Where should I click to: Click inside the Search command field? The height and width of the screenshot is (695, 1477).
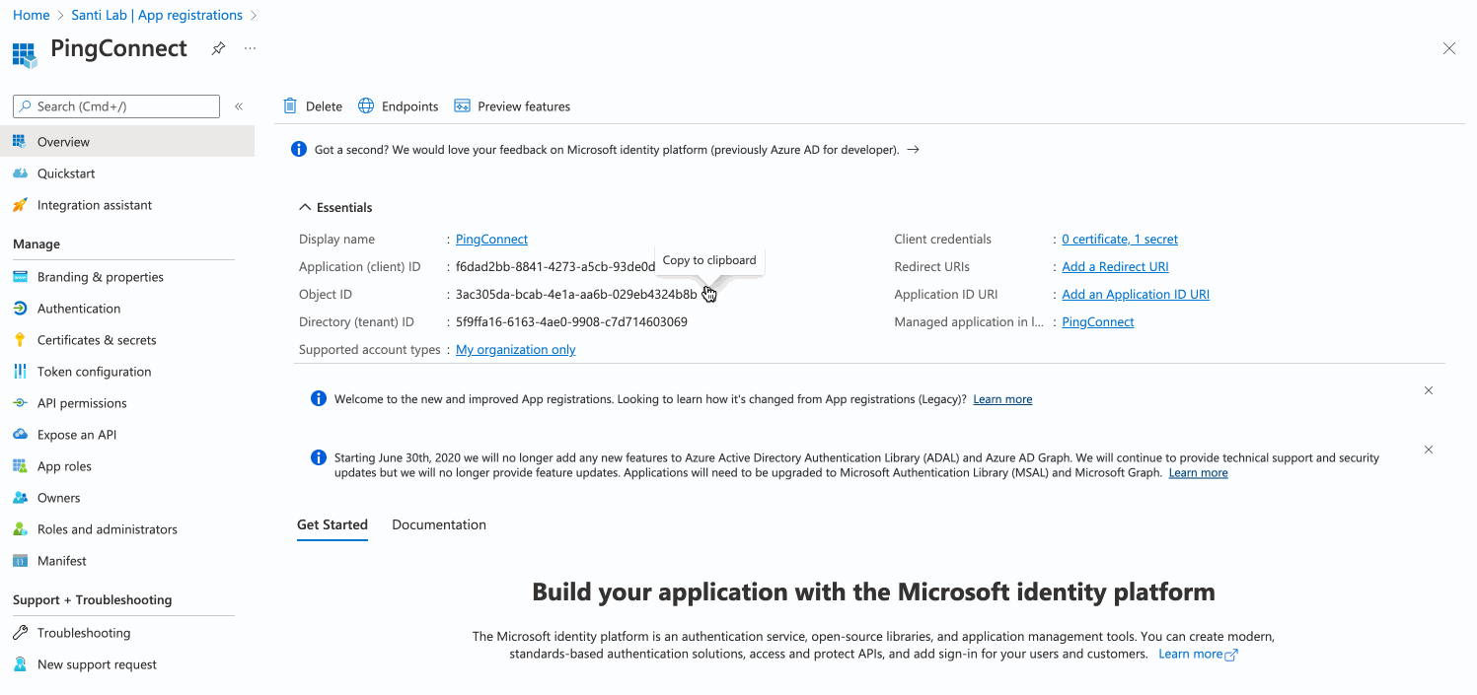click(115, 105)
